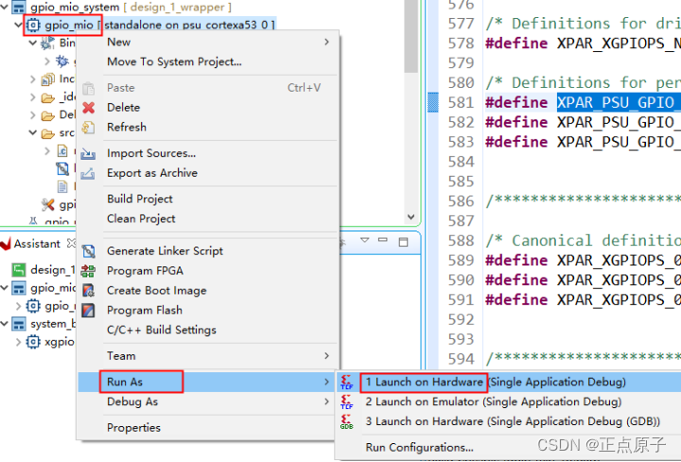Click the src folder icon
This screenshot has width=681, height=462.
(x=48, y=133)
